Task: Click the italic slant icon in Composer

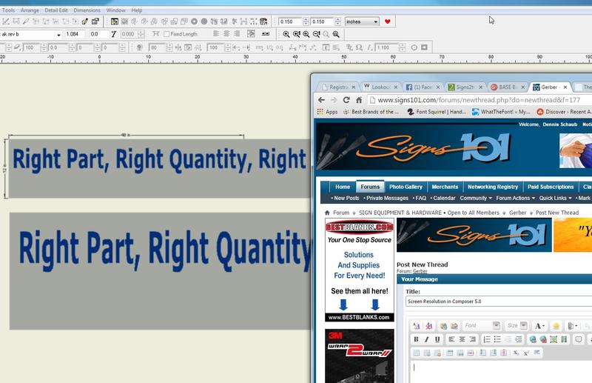Action: [113, 34]
